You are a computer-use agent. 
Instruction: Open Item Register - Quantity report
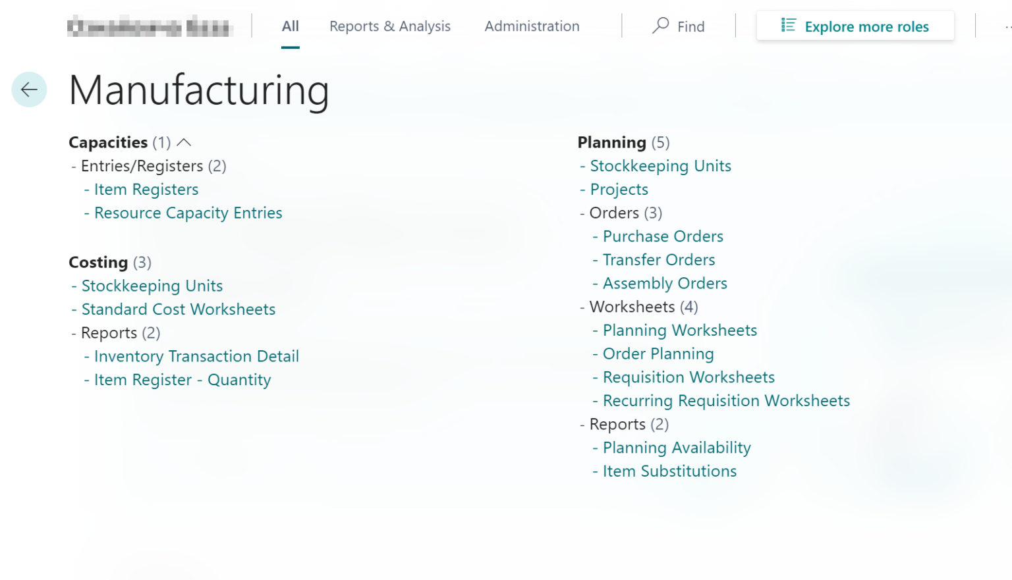(x=183, y=379)
